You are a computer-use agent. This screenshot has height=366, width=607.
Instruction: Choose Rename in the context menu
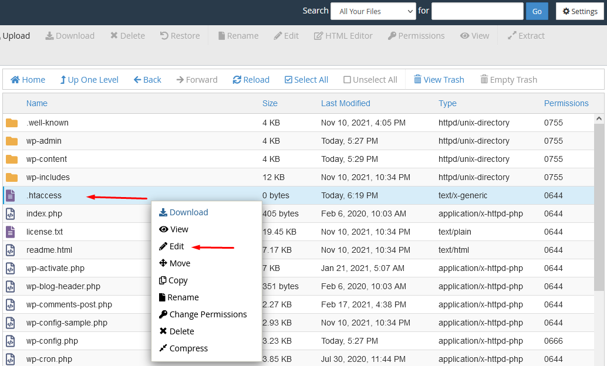coord(179,297)
